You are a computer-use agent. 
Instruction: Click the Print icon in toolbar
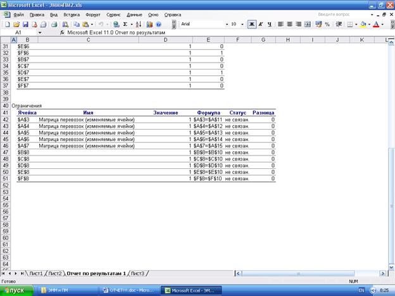[42, 24]
